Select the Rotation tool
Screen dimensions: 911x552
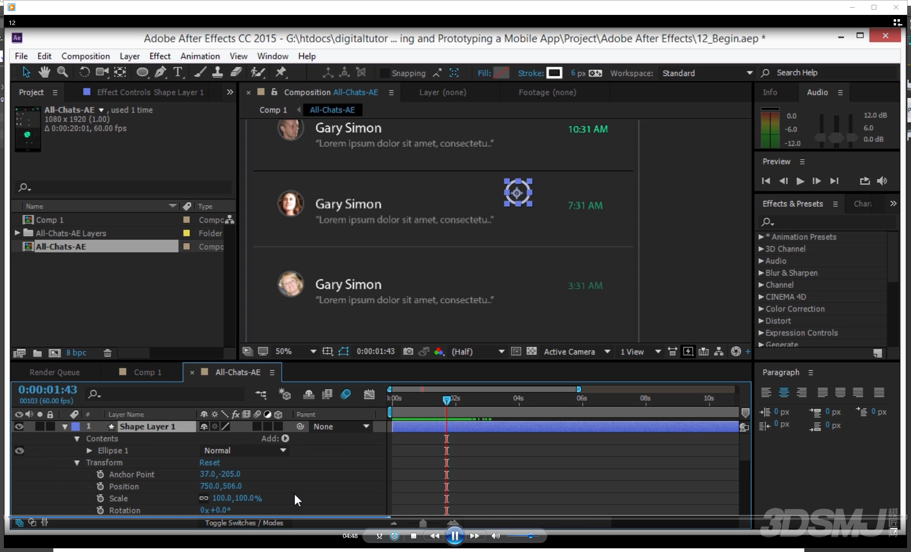84,73
